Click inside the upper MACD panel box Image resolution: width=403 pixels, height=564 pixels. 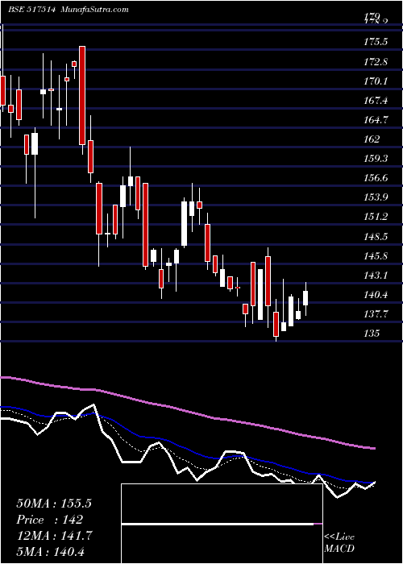coord(222,504)
